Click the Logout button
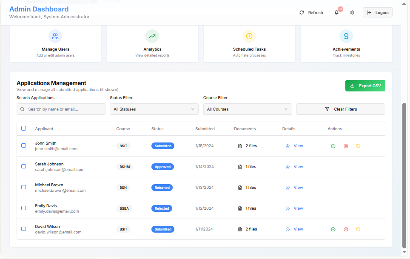Viewport: 410px width, 259px height. 378,13
